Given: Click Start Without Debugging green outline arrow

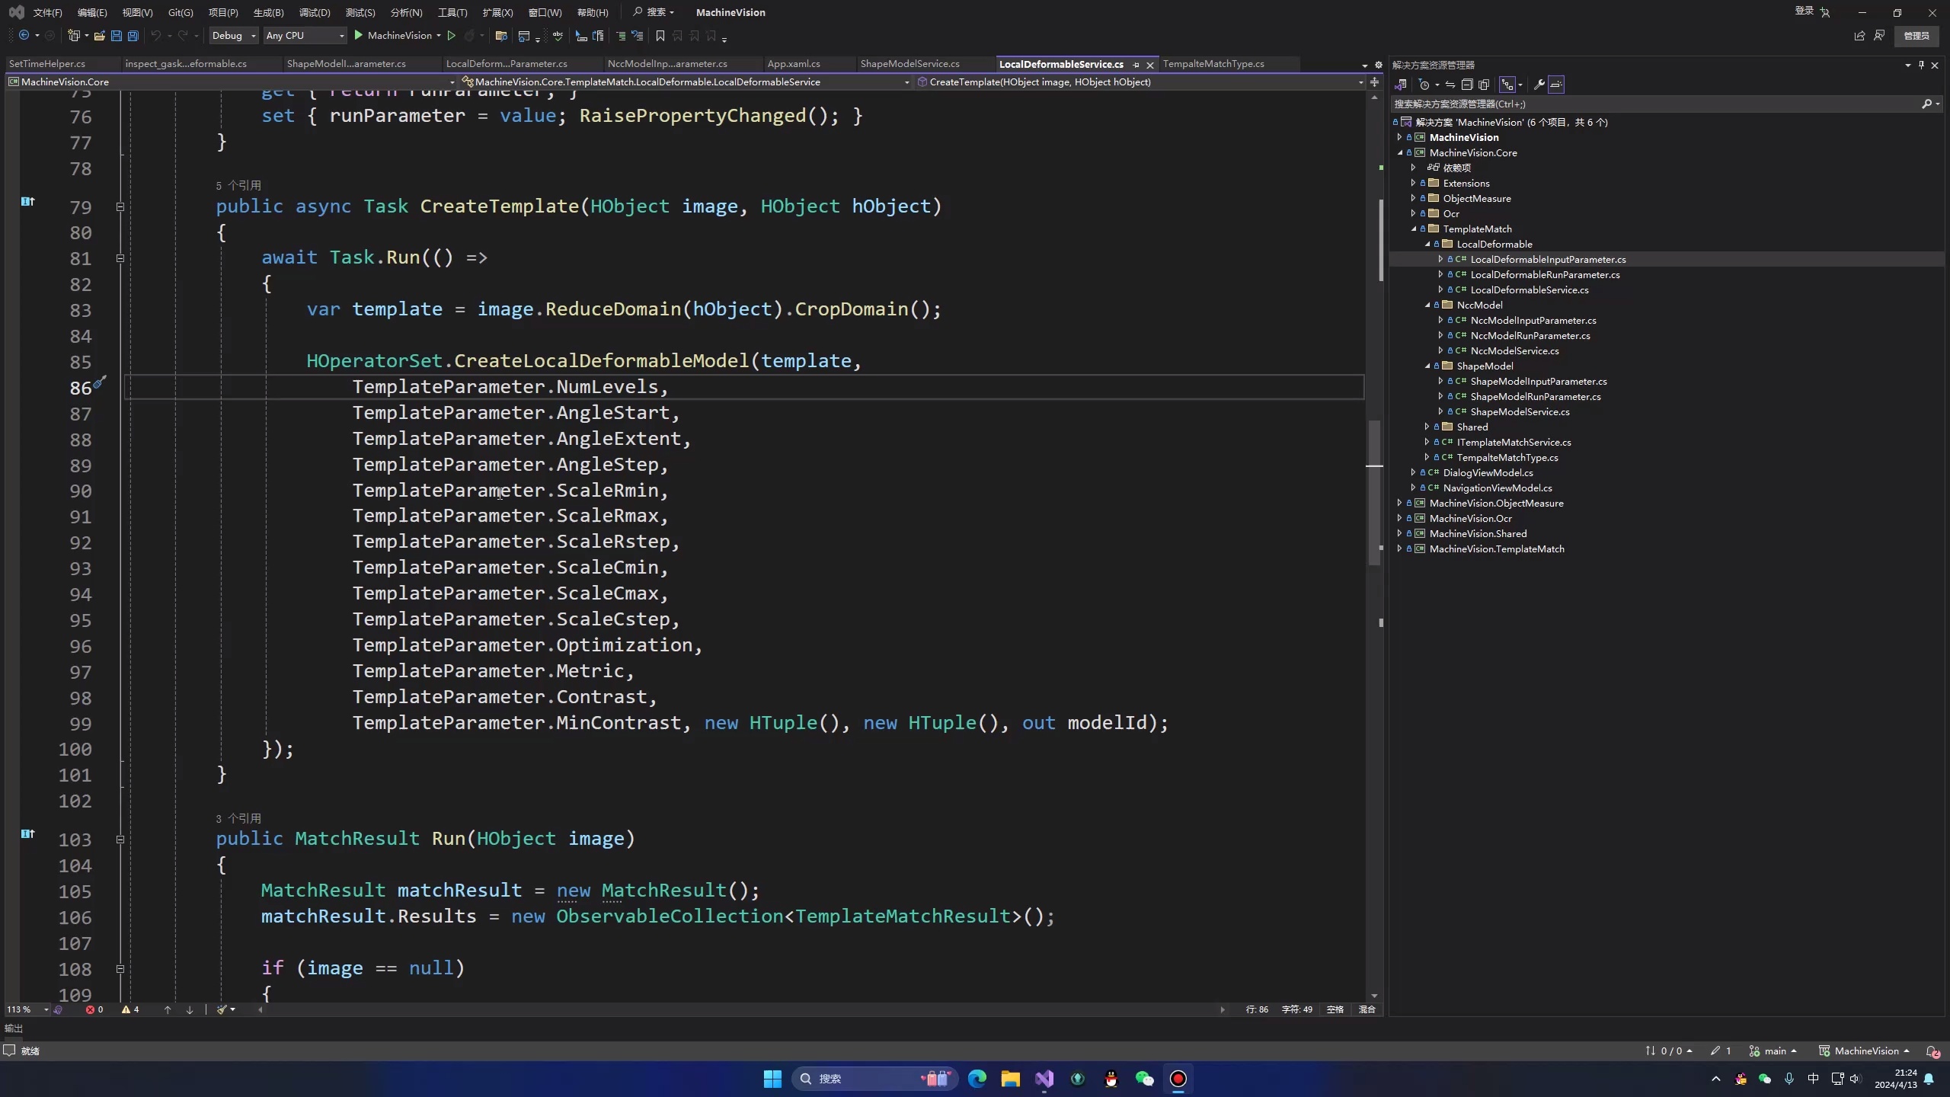Looking at the screenshot, I should coord(451,36).
